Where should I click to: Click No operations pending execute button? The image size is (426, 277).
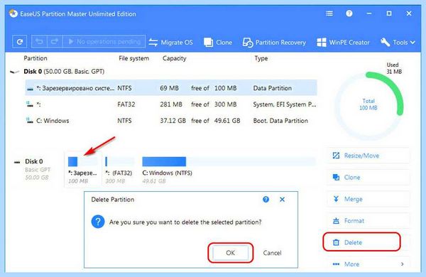point(104,42)
